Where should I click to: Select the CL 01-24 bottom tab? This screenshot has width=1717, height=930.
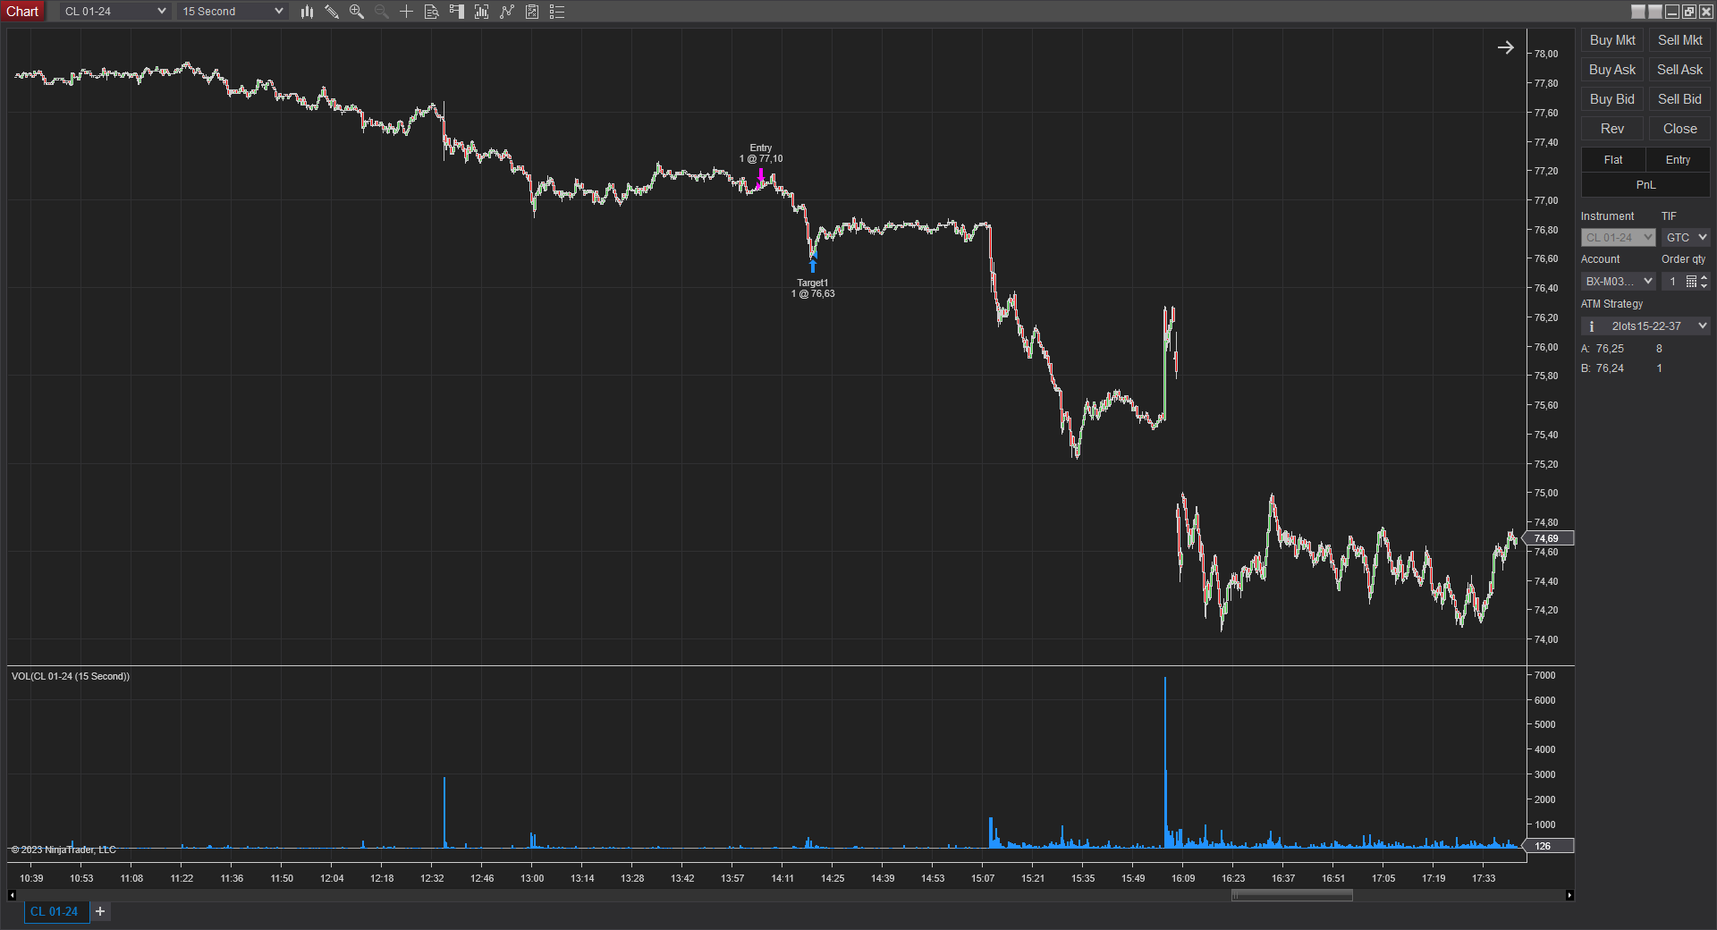(x=55, y=911)
